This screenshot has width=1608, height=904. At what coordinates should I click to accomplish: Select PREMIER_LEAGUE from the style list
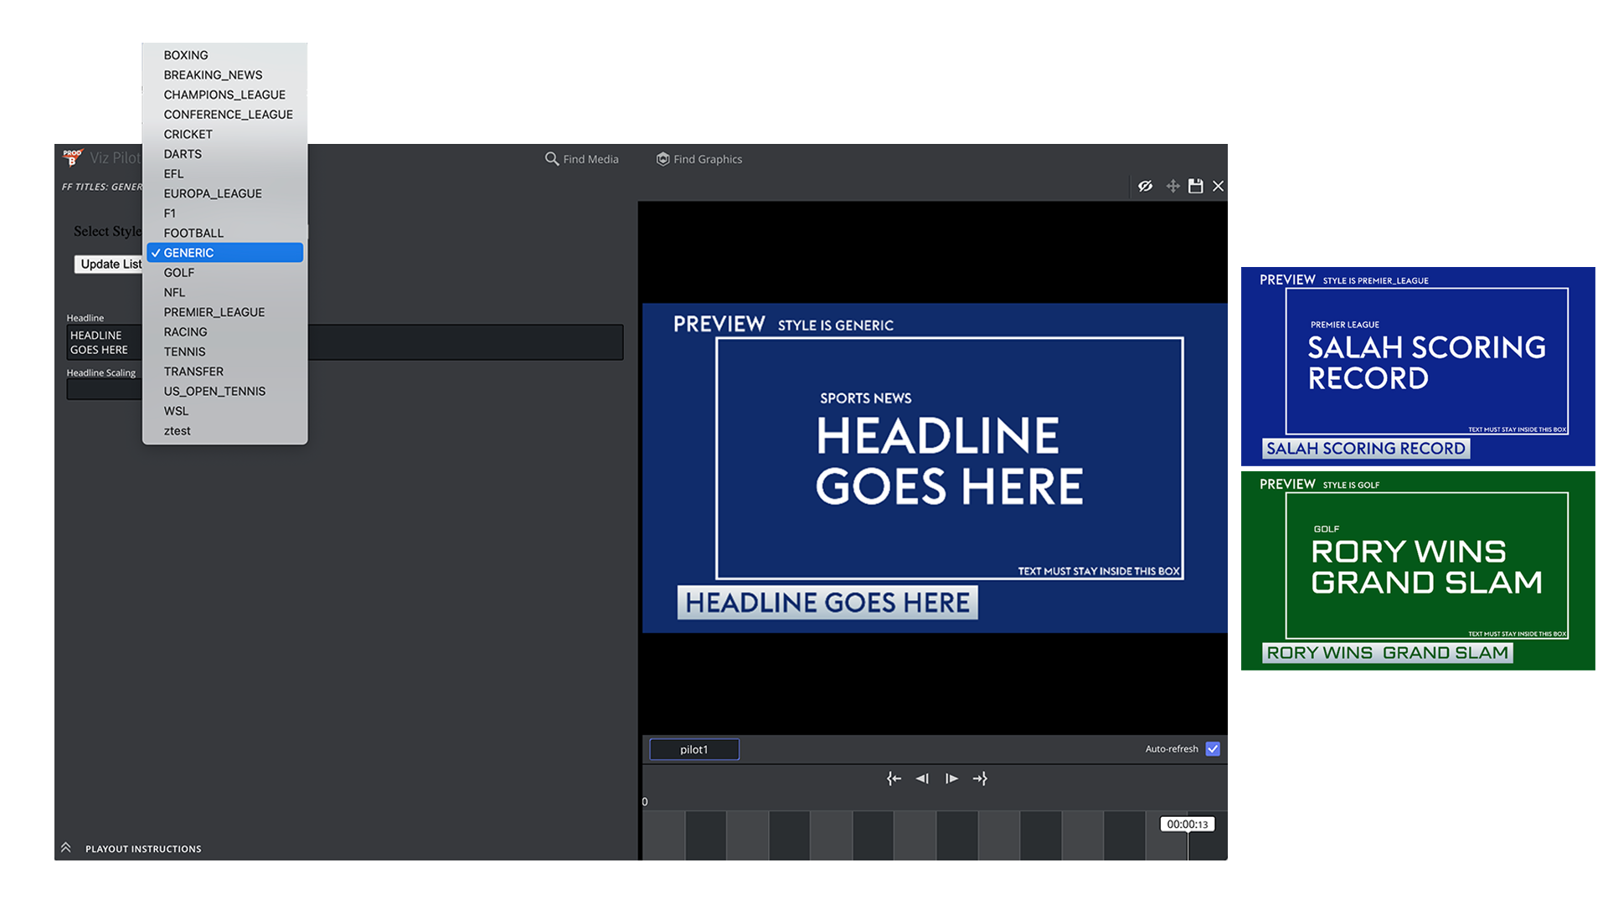pyautogui.click(x=214, y=312)
